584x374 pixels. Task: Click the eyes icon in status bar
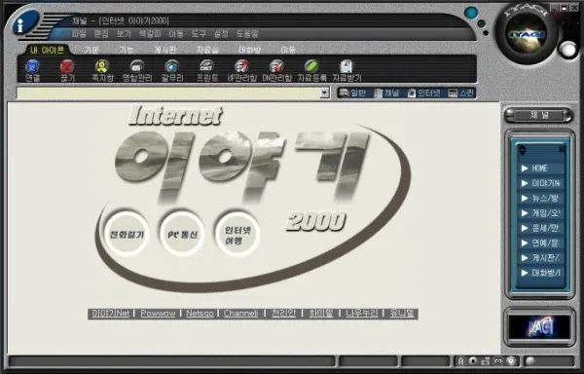[498, 361]
